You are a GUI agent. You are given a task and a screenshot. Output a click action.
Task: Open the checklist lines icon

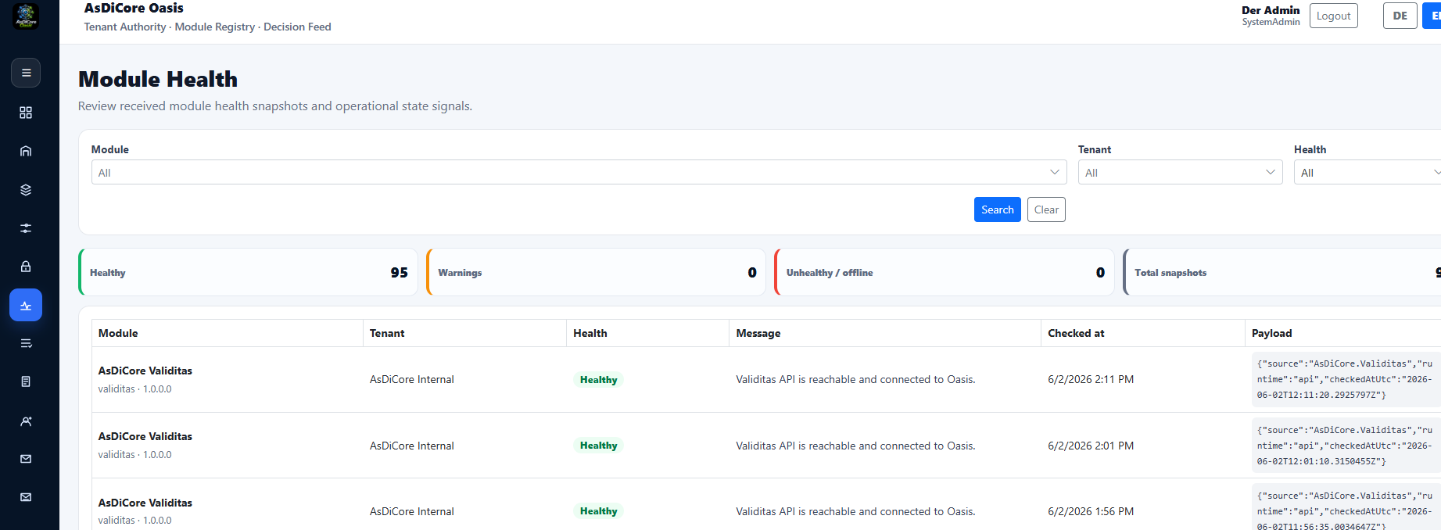[x=26, y=343]
